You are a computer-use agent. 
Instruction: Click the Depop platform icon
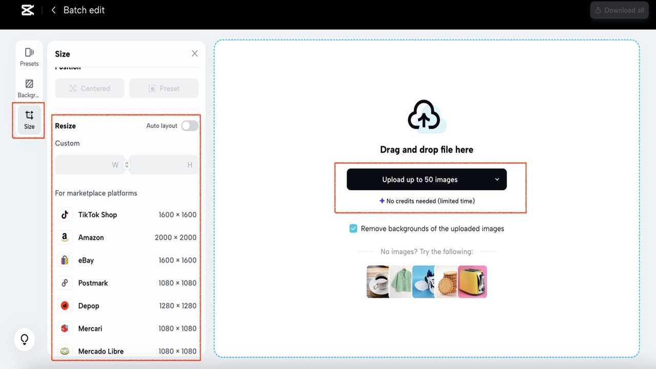pyautogui.click(x=65, y=305)
